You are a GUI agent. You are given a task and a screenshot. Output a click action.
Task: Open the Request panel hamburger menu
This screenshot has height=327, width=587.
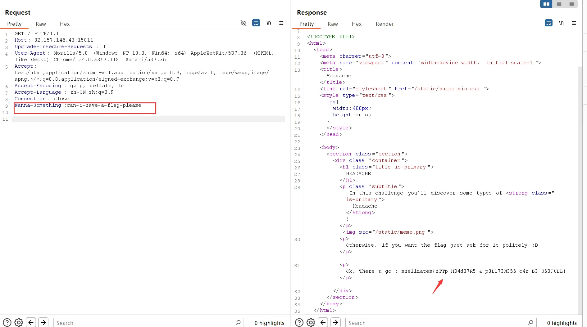point(281,23)
